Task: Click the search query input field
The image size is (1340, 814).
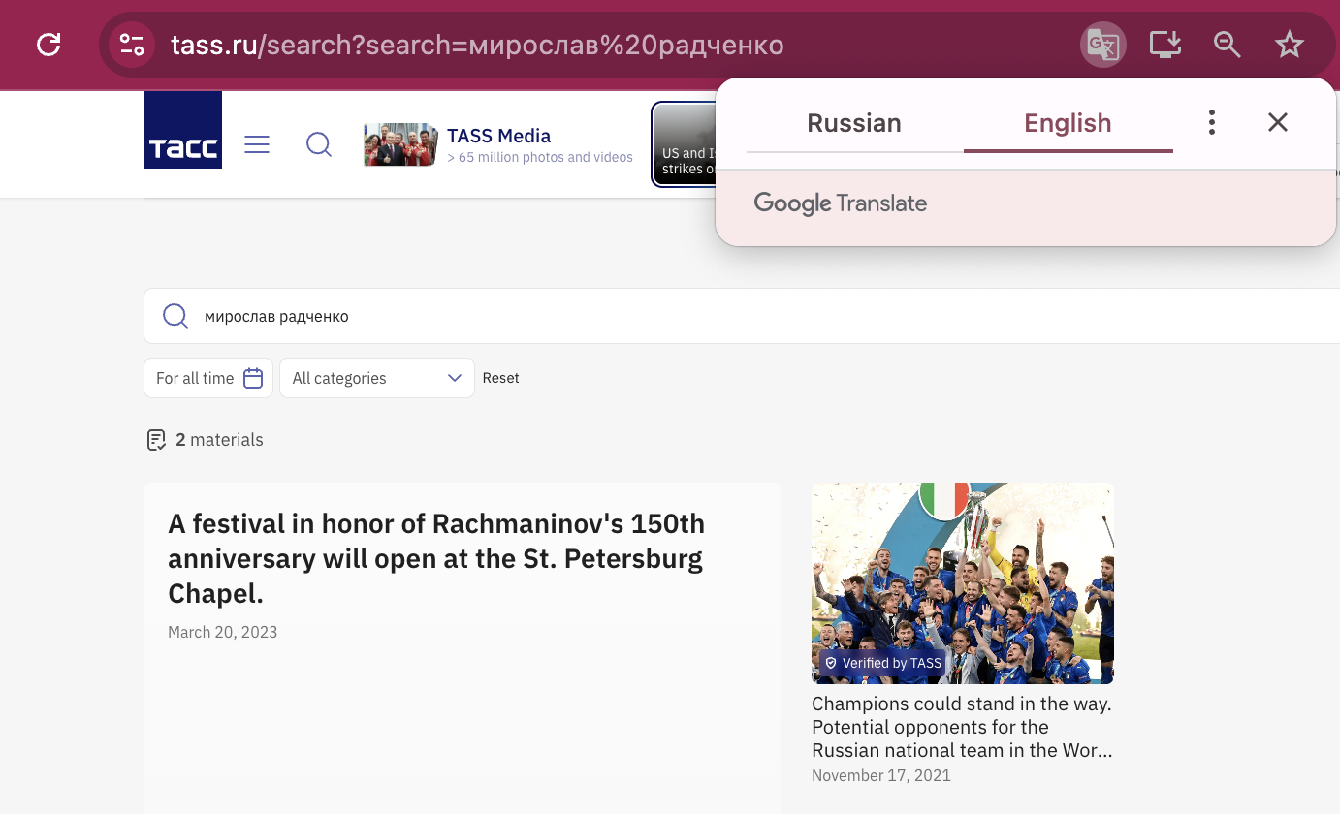Action: tap(679, 316)
